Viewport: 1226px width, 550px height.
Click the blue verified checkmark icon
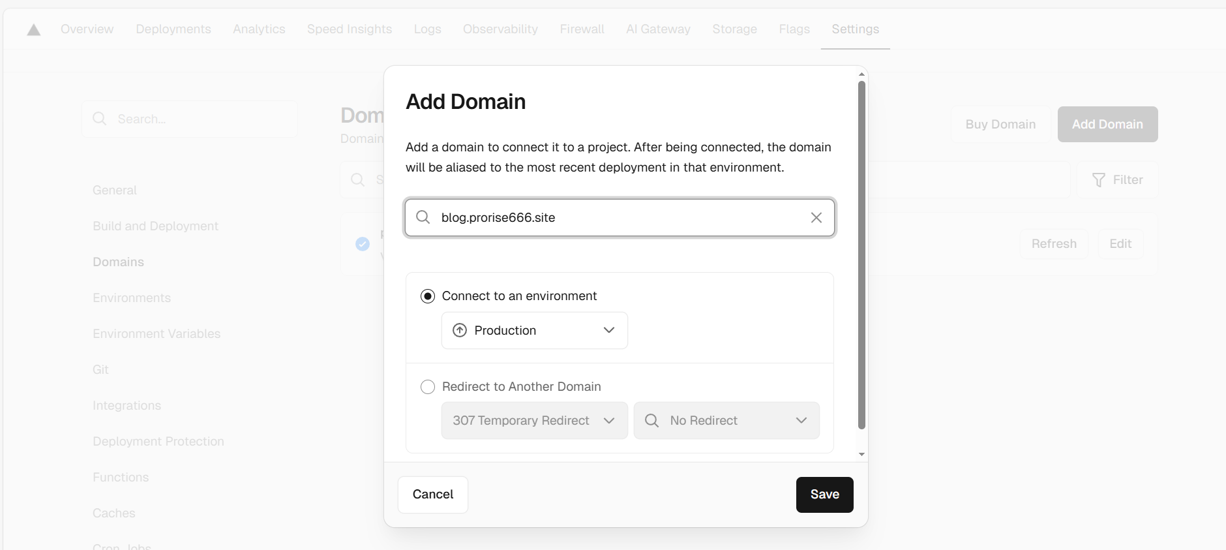coord(363,244)
